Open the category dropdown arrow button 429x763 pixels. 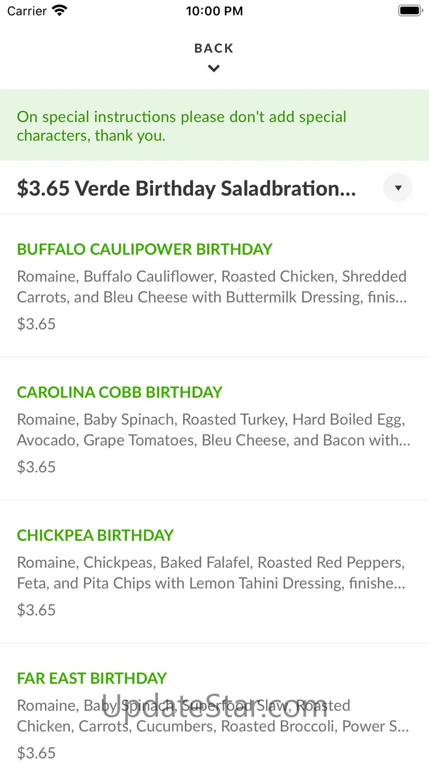(x=398, y=188)
